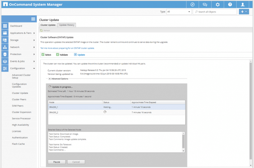Open Cluster Expansion in sidebar
Screen dimensions: 254x168
coord(21,112)
